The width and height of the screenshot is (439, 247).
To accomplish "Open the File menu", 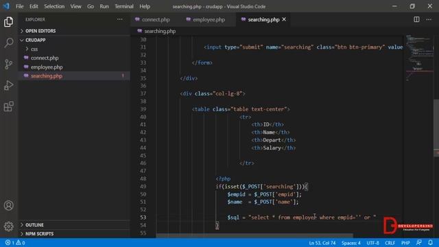I will (20, 6).
